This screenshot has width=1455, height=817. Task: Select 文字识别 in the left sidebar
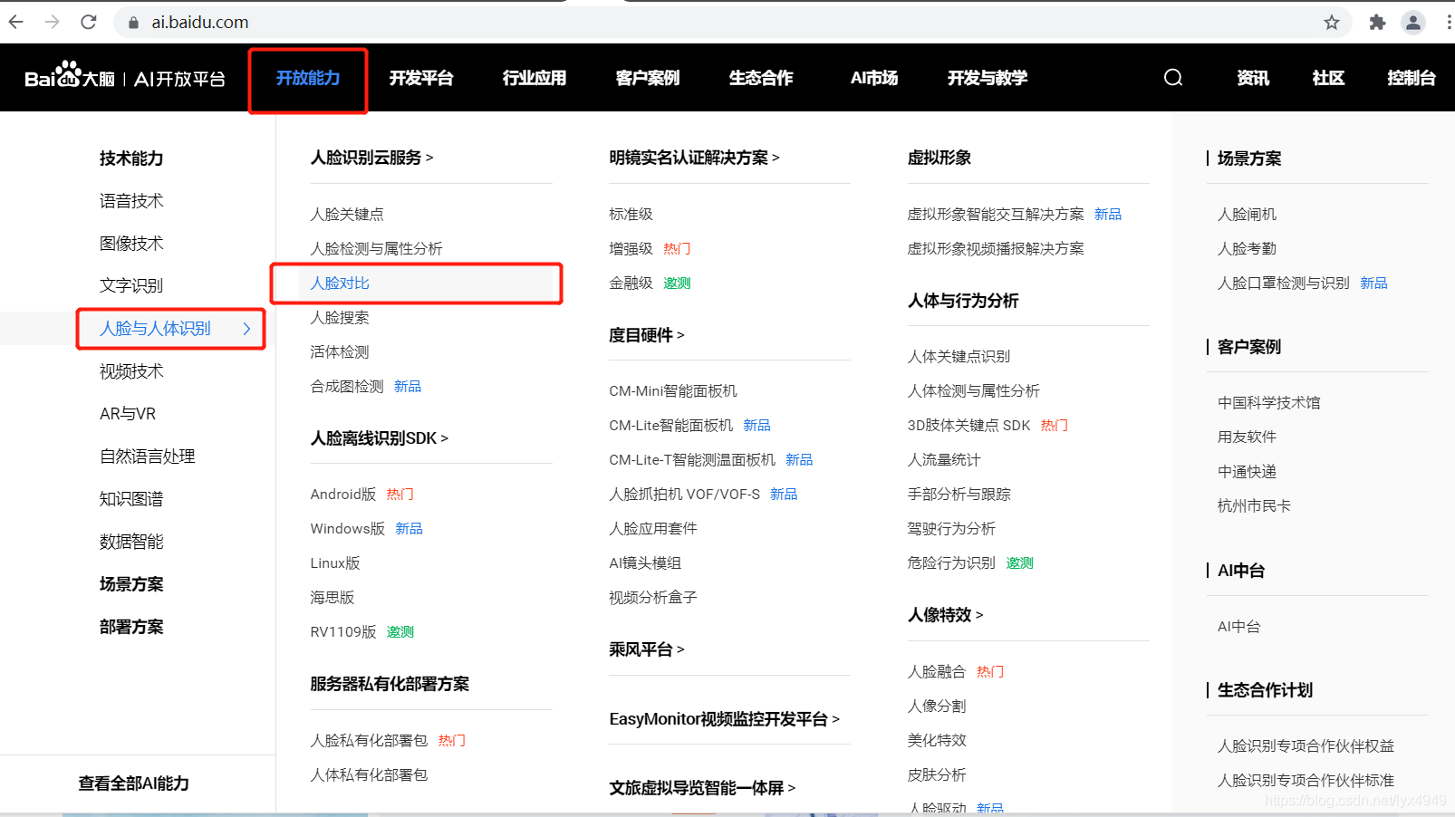pyautogui.click(x=131, y=286)
